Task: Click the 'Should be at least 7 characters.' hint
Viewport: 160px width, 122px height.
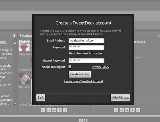Action: click(x=86, y=53)
